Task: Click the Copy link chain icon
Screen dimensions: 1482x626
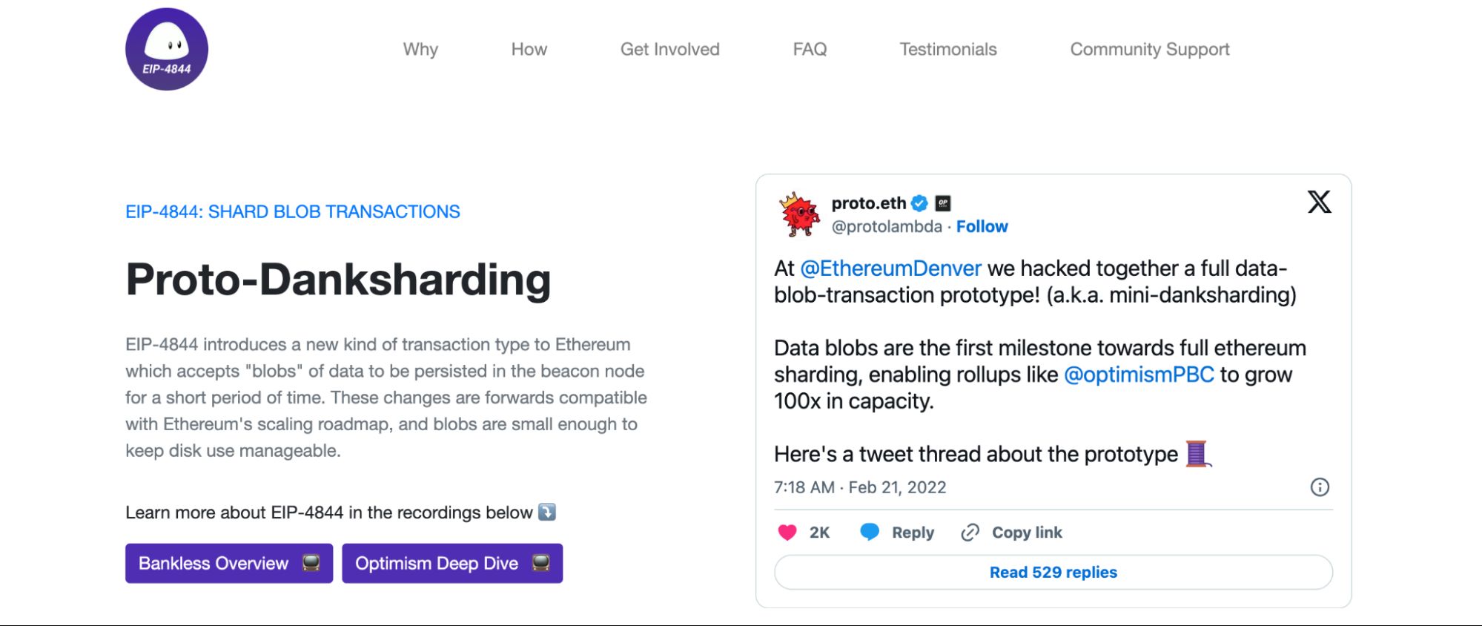Action: tap(970, 533)
